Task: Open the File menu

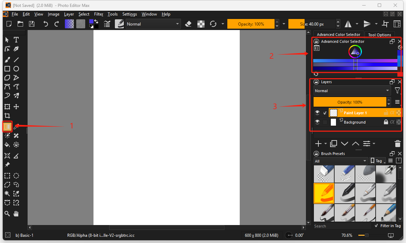Action: 15,14
